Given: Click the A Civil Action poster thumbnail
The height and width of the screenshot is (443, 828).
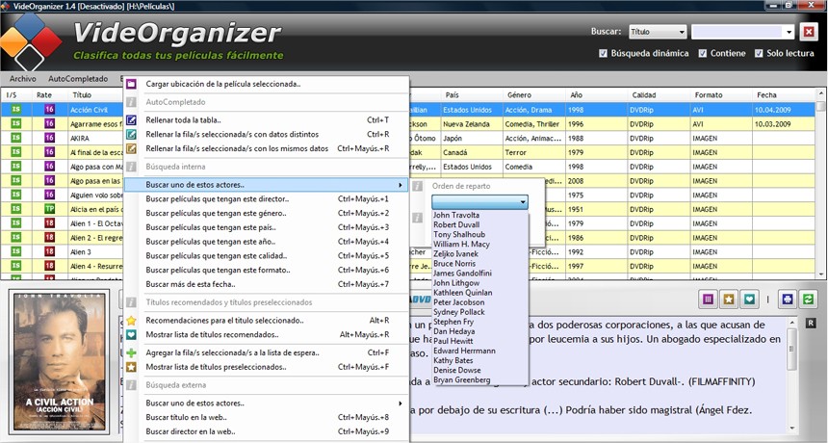Looking at the screenshot, I should [x=59, y=361].
